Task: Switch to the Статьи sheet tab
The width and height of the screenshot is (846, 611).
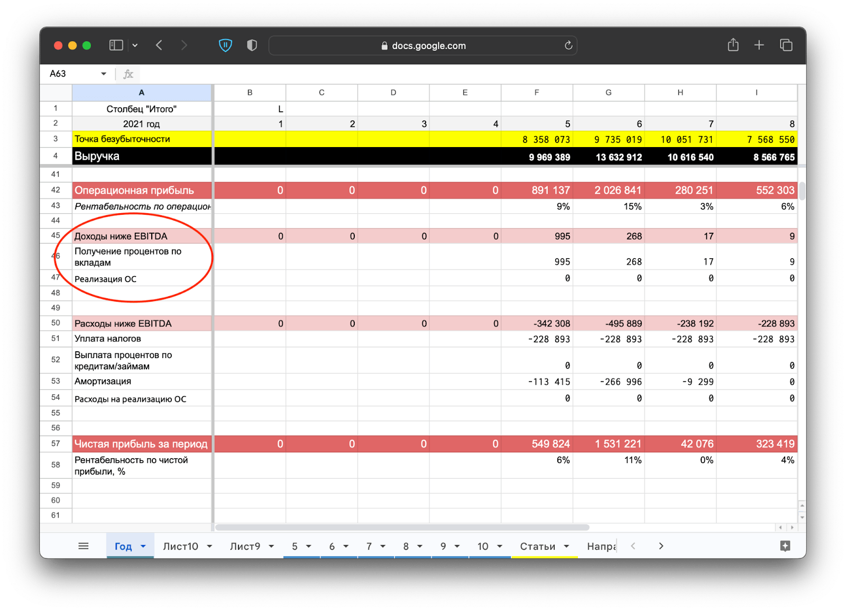Action: [x=537, y=546]
